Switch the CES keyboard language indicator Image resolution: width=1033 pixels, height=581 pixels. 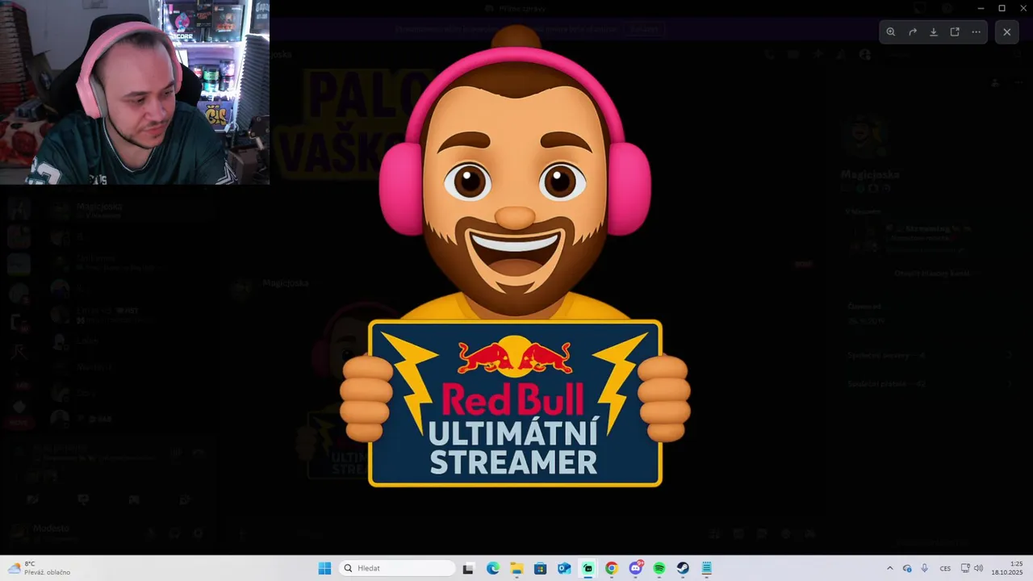tap(945, 568)
